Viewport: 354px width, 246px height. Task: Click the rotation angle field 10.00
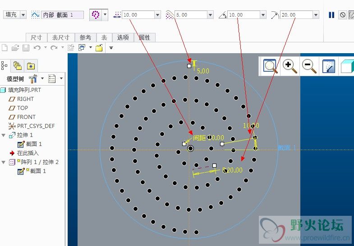244,15
